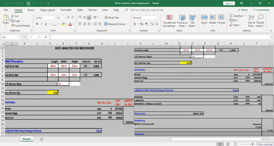Open Font Color dropdown arrow

pos(73,24)
